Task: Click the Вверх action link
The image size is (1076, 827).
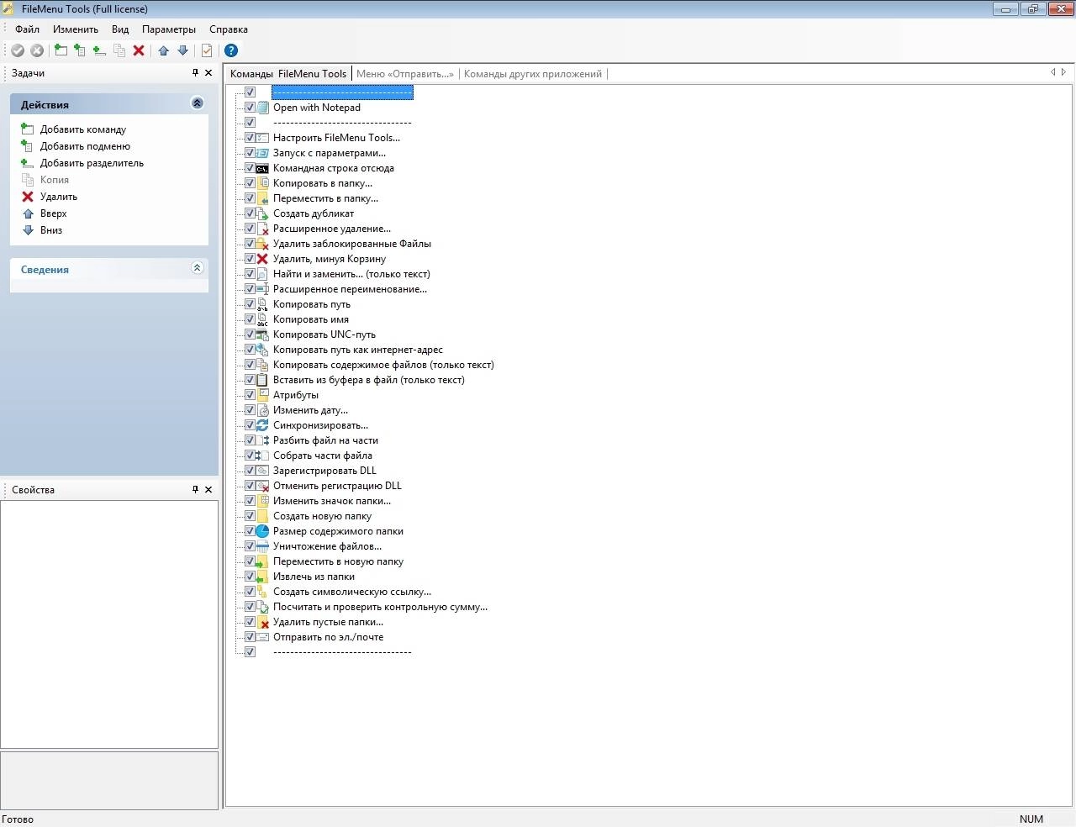Action: click(53, 213)
